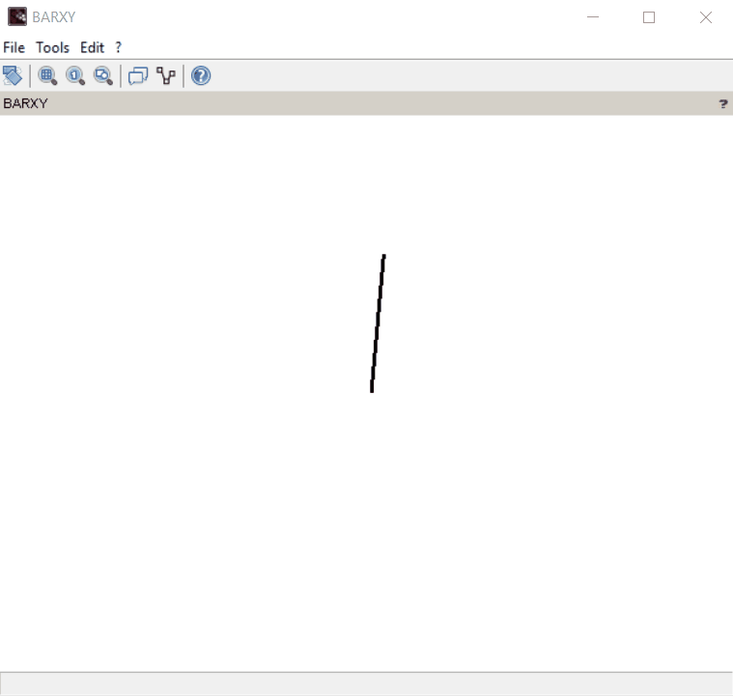Select the black line in the canvas
Image resolution: width=733 pixels, height=696 pixels.
(379, 323)
